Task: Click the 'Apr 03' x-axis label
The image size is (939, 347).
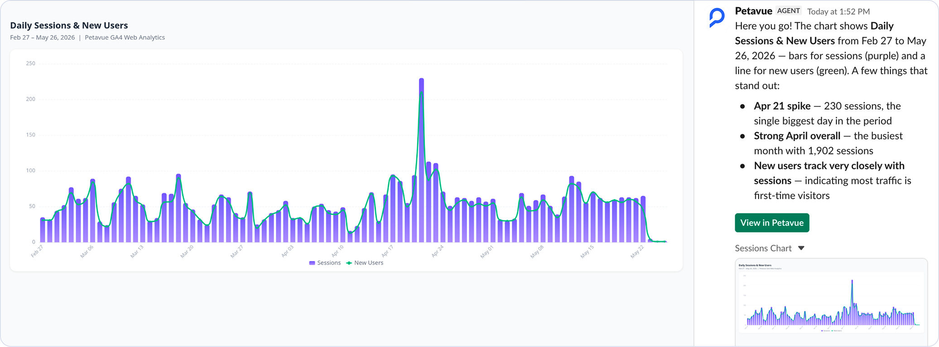Action: (x=287, y=252)
